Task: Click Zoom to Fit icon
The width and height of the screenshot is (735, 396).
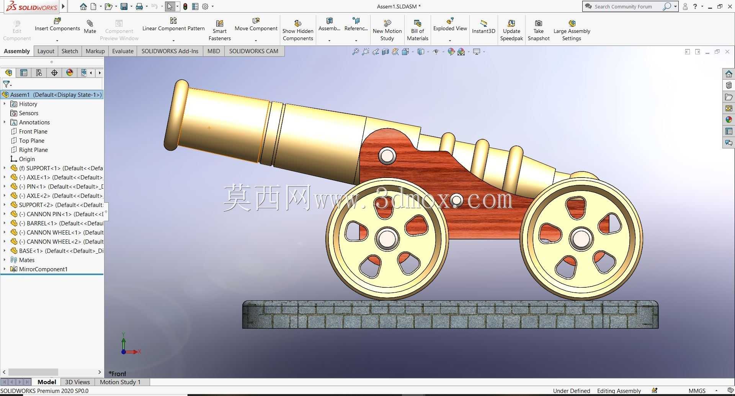Action: pos(356,52)
